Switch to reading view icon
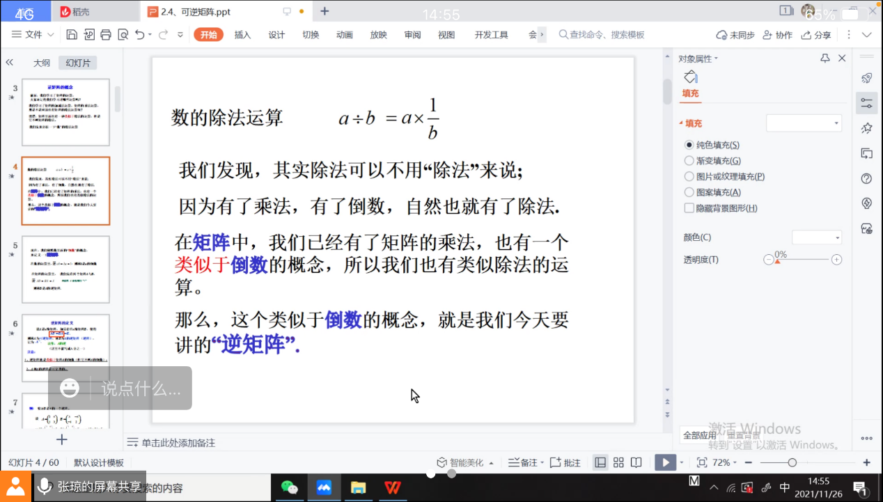Screen dimensions: 883x502 tap(636, 462)
